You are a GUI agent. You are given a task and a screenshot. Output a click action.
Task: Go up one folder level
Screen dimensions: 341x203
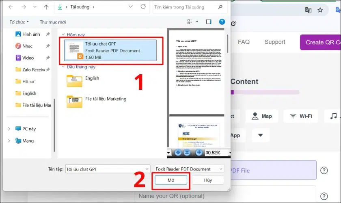coord(46,7)
